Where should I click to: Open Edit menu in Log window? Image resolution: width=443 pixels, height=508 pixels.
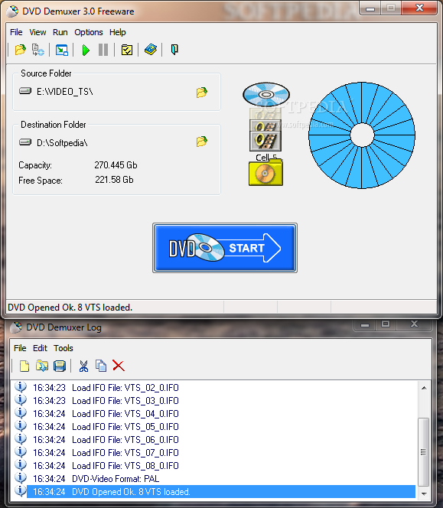(41, 348)
